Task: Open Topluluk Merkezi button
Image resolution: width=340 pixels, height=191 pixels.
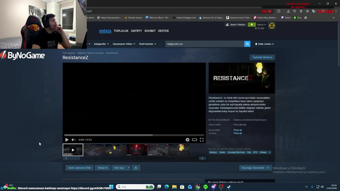Action: pos(262,57)
